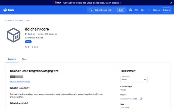Switch to the Tags tab
This screenshot has height=109, width=174.
(24, 59)
